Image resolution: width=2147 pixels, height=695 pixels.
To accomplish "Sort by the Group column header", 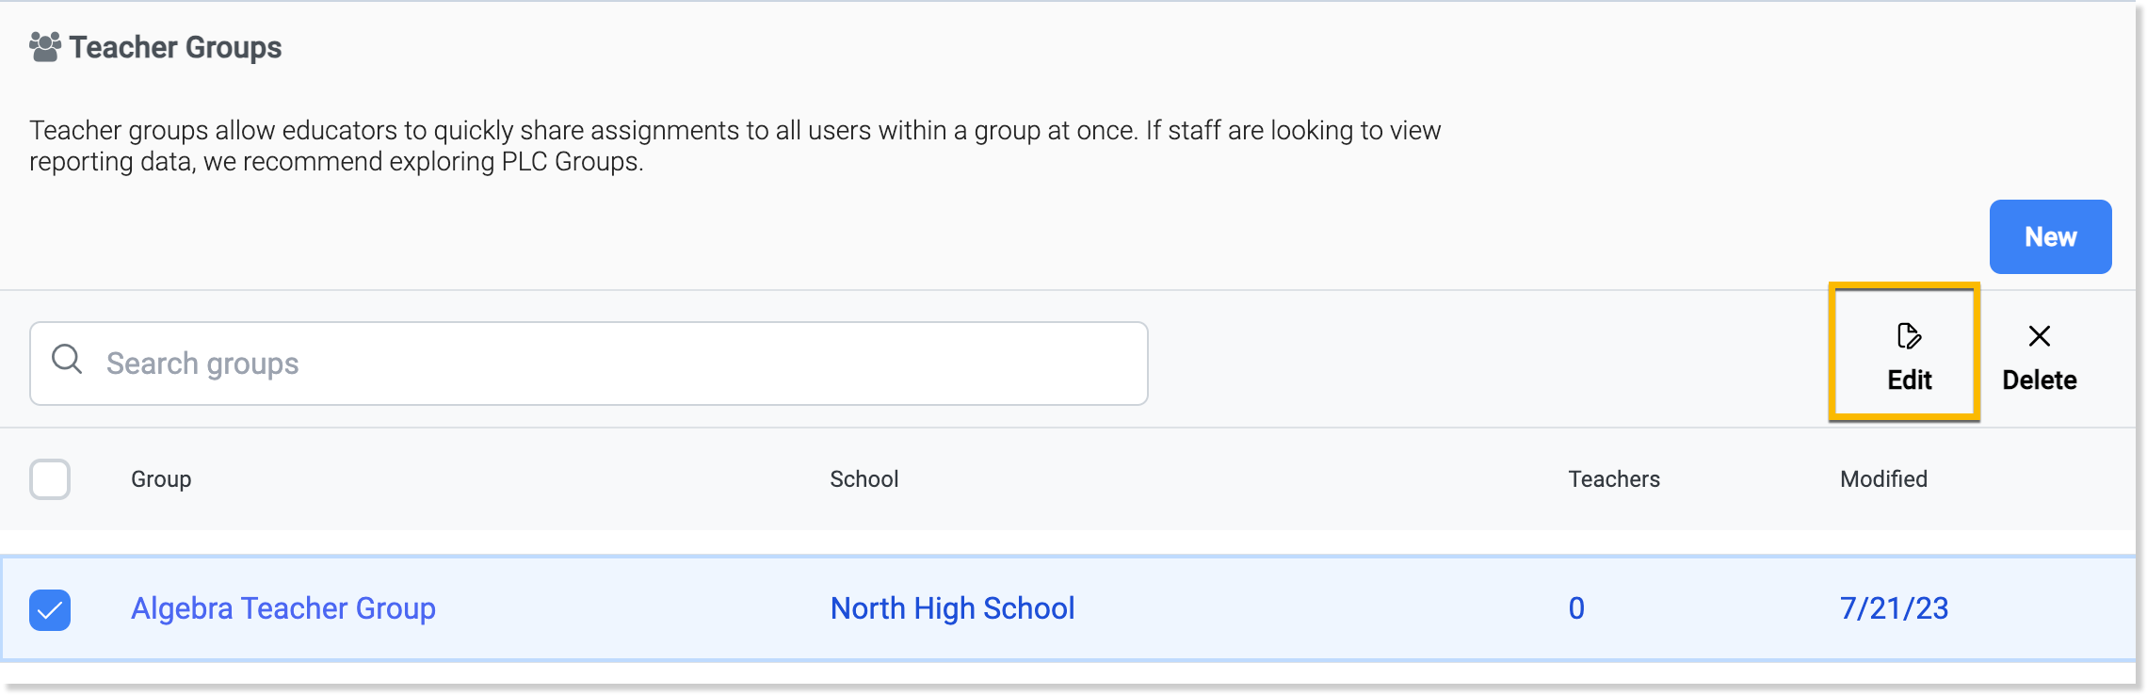I will click(x=161, y=479).
